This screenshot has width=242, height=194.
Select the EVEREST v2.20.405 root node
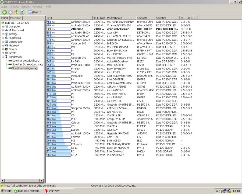coord(17,23)
